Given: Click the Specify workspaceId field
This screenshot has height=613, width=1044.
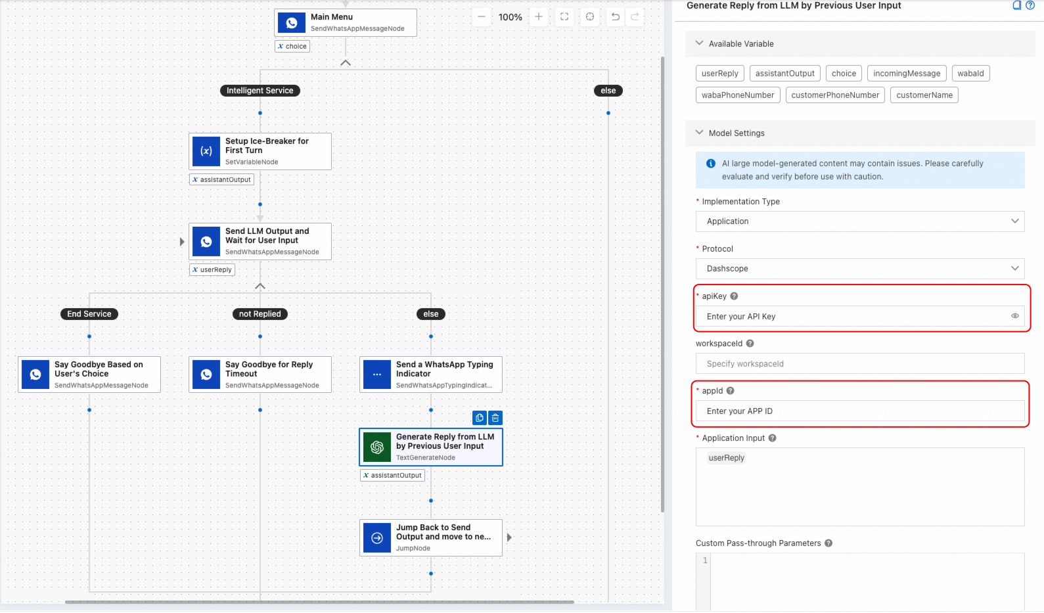Looking at the screenshot, I should click(860, 363).
